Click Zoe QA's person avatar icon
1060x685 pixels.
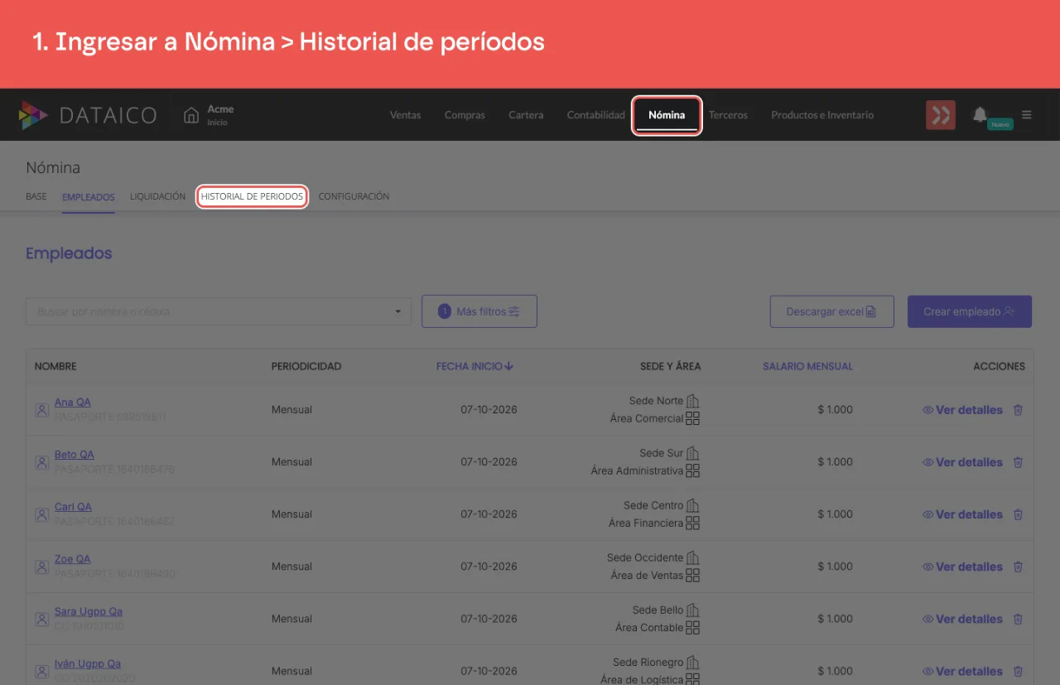click(x=41, y=567)
